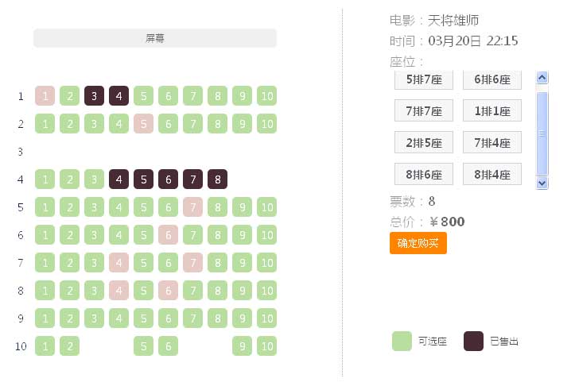This screenshot has height=386, width=575.
Task: Select seat 10 in row 9
Action: coord(266,318)
